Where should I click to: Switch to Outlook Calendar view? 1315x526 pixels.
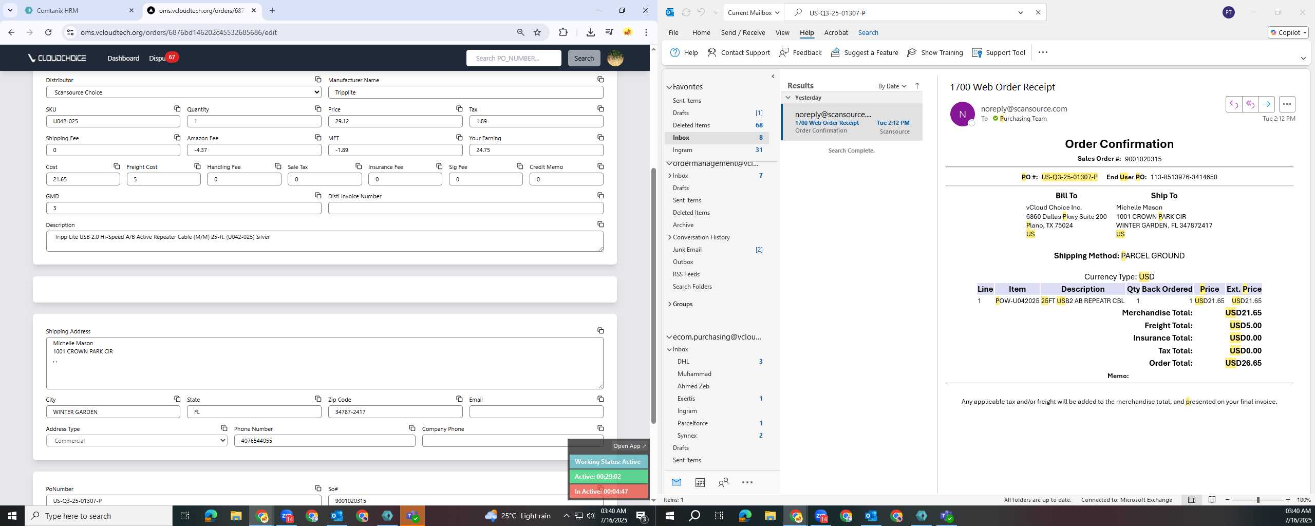point(700,482)
